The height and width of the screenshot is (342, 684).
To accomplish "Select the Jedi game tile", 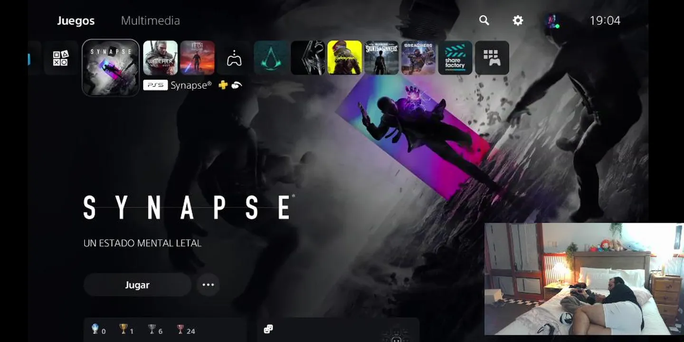I will (x=197, y=58).
